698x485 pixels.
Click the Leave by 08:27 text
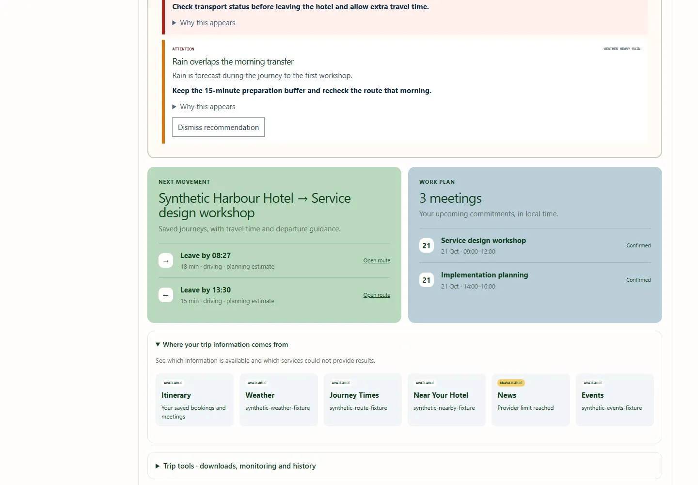coord(206,256)
